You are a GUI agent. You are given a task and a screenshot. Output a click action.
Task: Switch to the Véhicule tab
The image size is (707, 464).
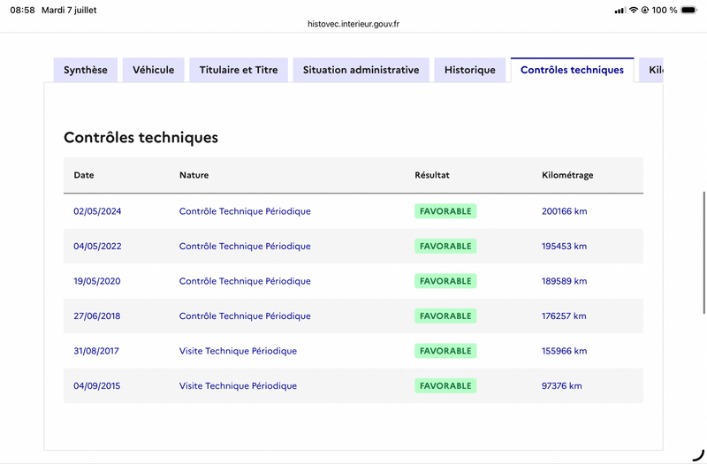(x=153, y=70)
